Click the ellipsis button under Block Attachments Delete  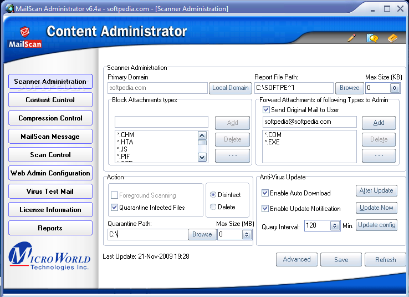(232, 155)
